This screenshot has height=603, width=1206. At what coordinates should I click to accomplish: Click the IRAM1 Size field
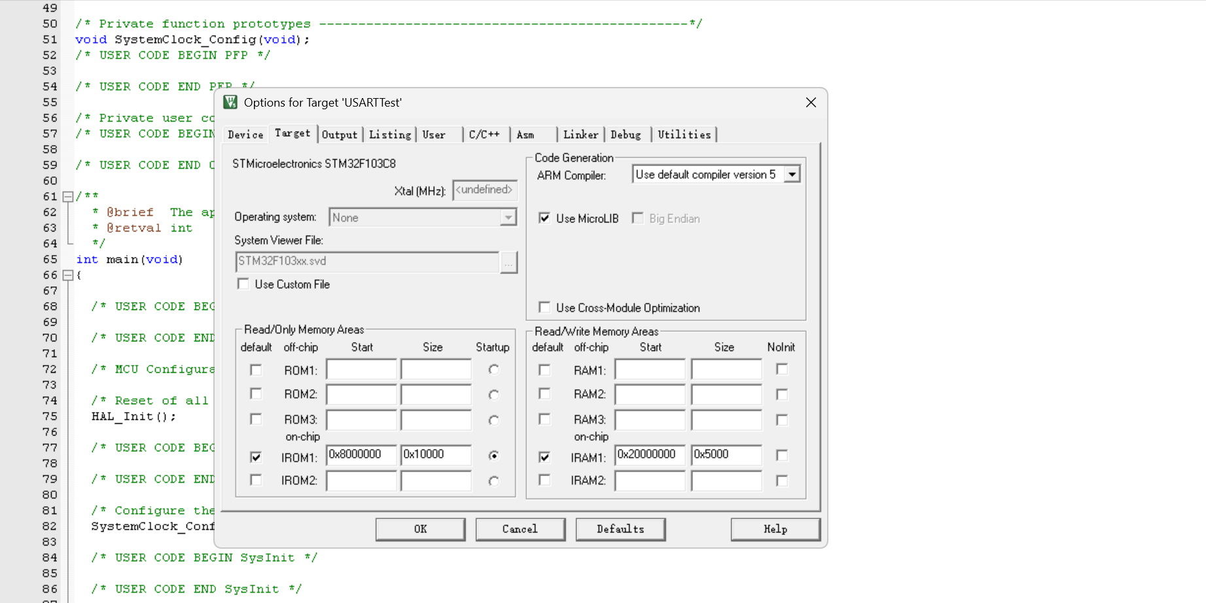[726, 455]
